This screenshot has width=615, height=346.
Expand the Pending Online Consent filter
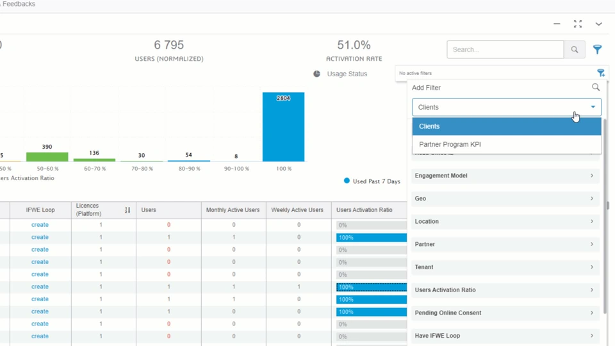(x=505, y=313)
